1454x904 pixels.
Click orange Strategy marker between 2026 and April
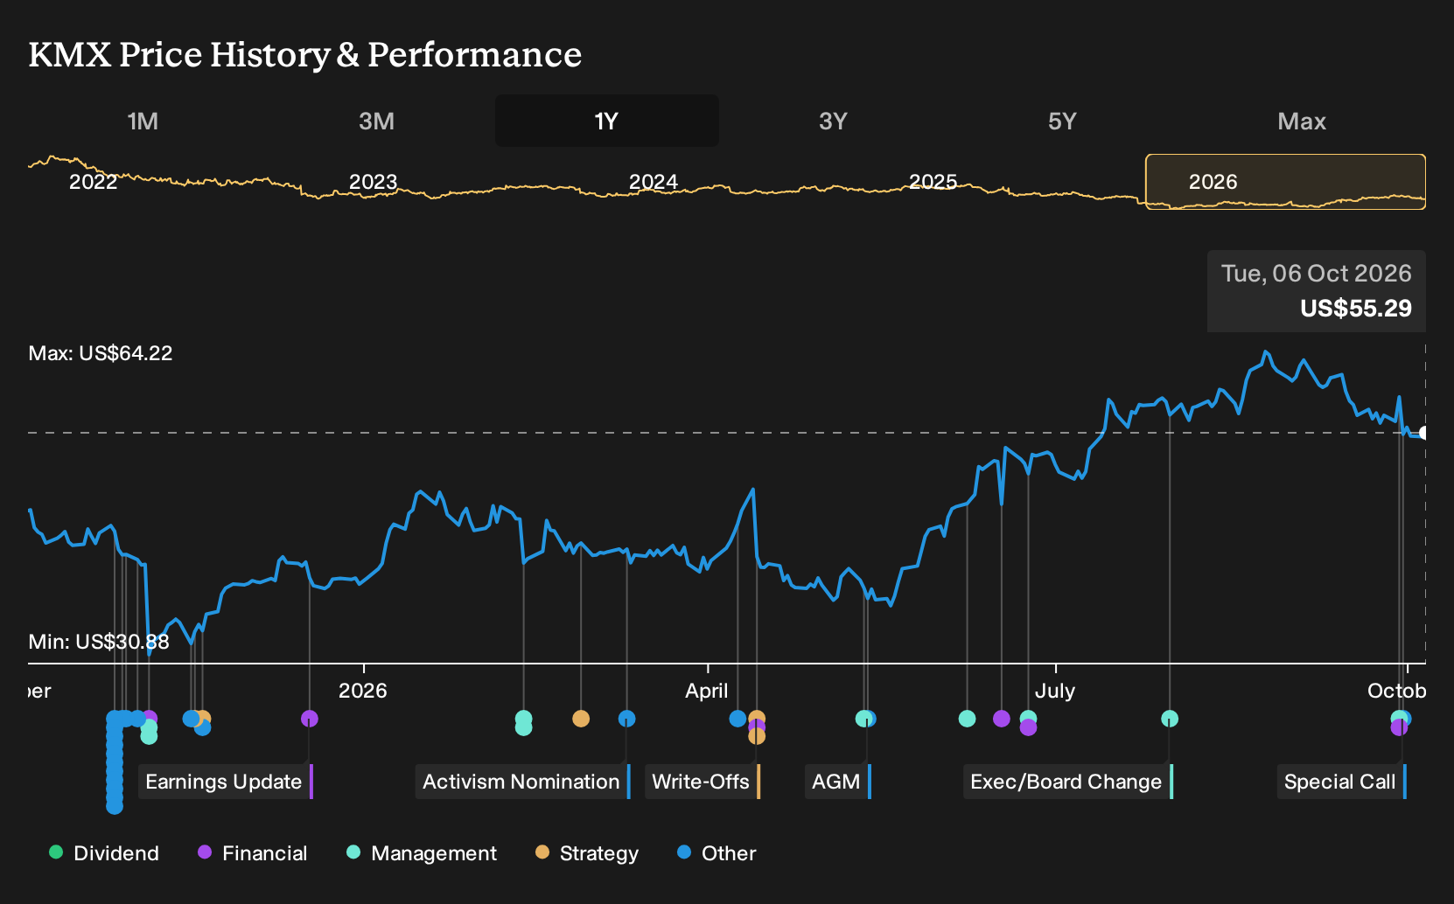click(581, 719)
